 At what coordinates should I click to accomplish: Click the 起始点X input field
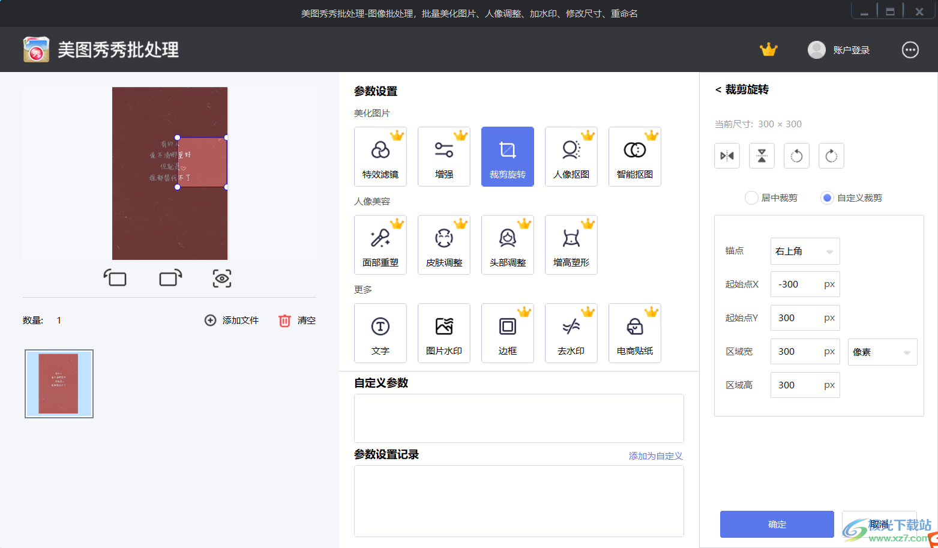tap(805, 284)
